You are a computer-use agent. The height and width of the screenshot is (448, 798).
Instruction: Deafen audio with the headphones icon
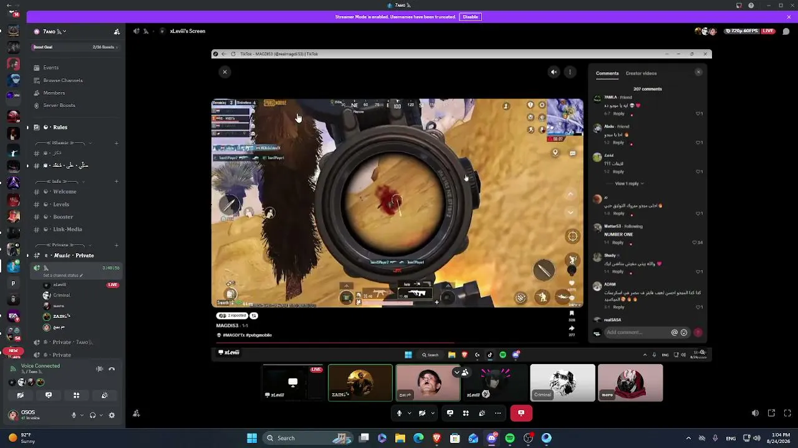(x=93, y=415)
